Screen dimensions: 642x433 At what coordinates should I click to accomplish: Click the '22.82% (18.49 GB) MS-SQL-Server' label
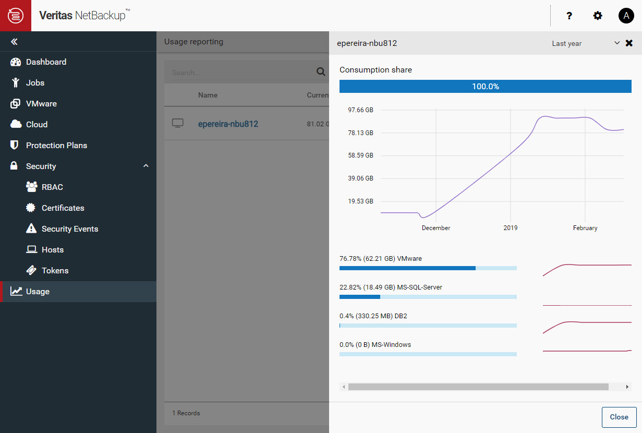pyautogui.click(x=391, y=287)
